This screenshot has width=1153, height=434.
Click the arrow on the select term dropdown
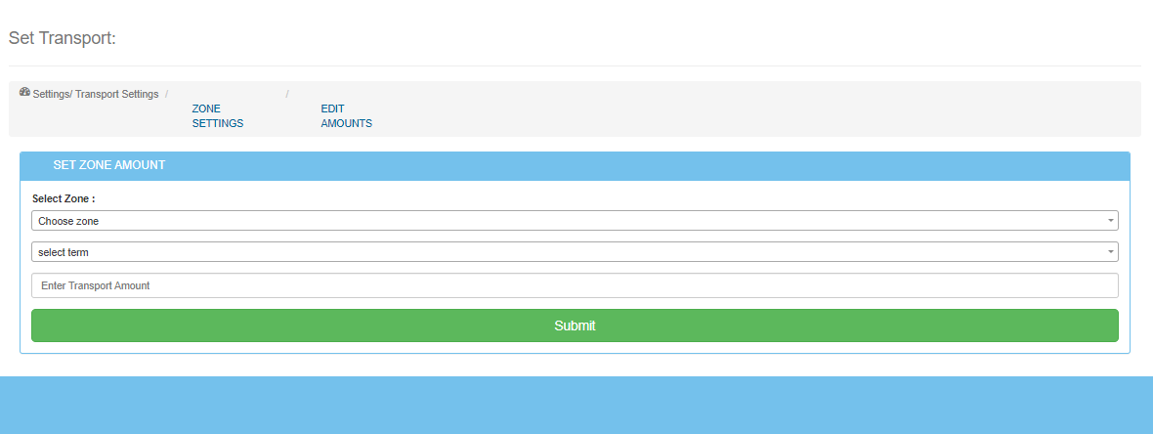click(1110, 252)
